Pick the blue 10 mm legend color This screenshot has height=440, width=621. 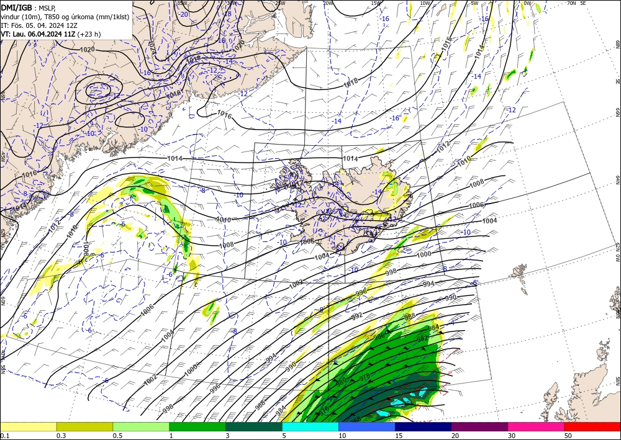(367, 426)
